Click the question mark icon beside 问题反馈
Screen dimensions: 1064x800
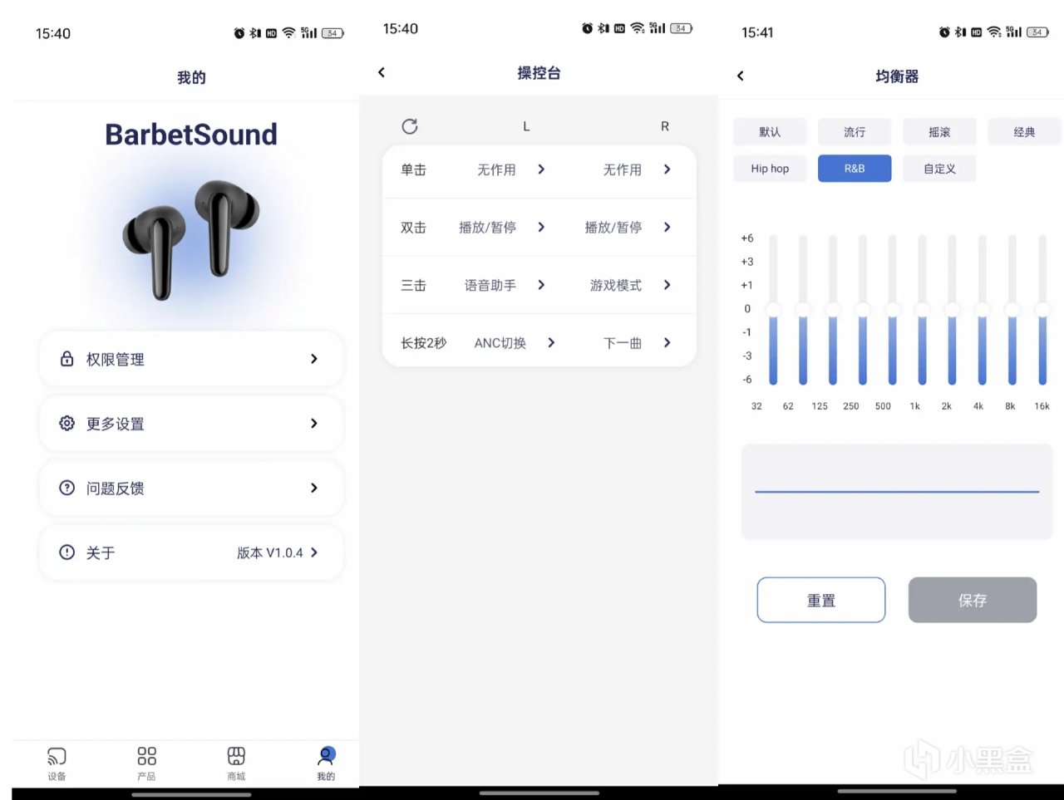tap(67, 488)
